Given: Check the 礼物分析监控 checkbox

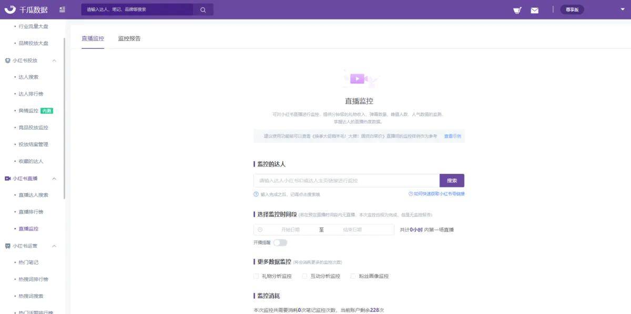Looking at the screenshot, I should pos(256,276).
